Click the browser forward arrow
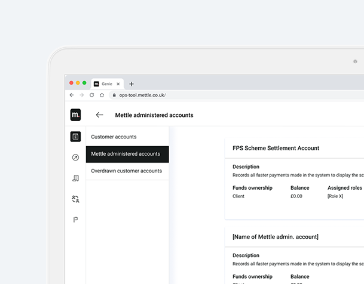The image size is (364, 284). point(81,95)
